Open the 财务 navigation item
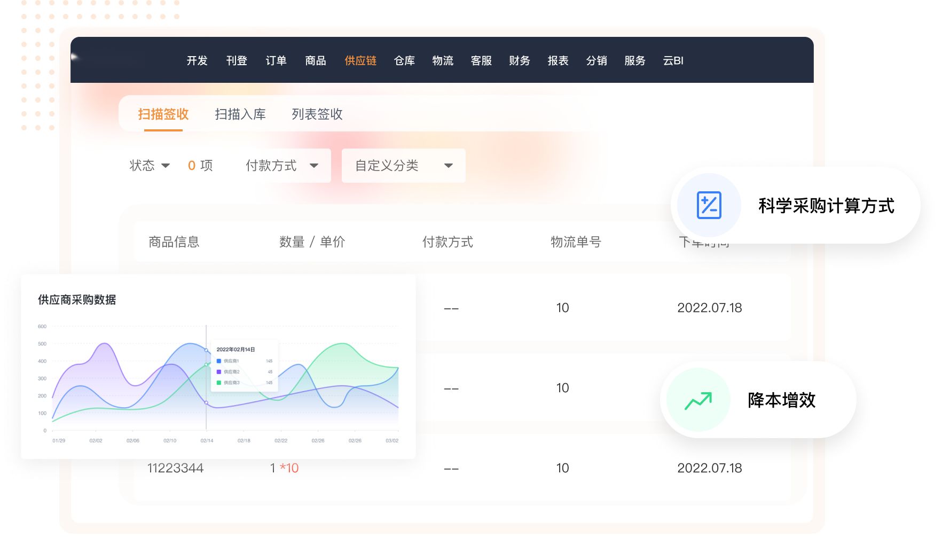The image size is (942, 537). point(520,61)
